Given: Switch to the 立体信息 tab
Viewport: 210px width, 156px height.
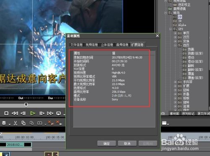Looking at the screenshot, I should pos(107,45).
